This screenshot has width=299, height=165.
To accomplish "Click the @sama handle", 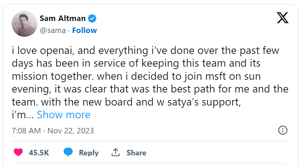I will tap(53, 30).
